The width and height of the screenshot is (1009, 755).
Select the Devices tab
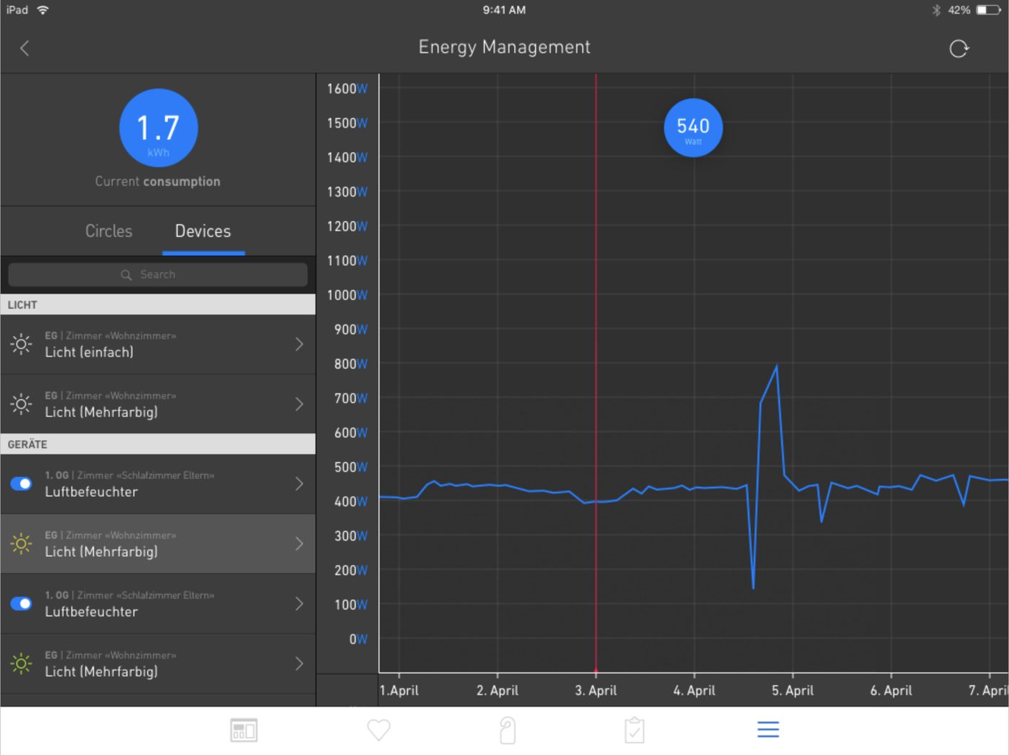tap(203, 231)
